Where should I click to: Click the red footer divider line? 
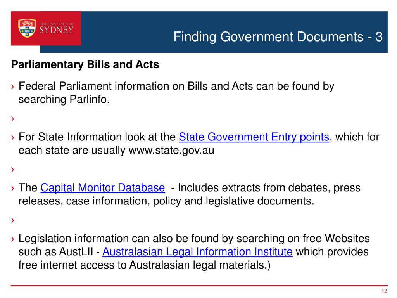click(x=199, y=286)
